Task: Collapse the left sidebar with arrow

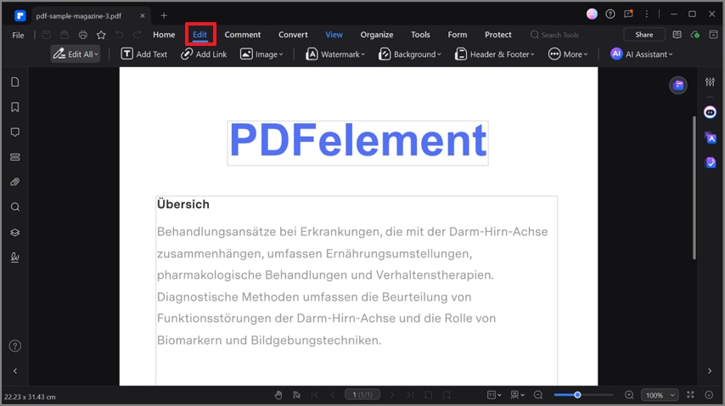Action: (x=14, y=371)
